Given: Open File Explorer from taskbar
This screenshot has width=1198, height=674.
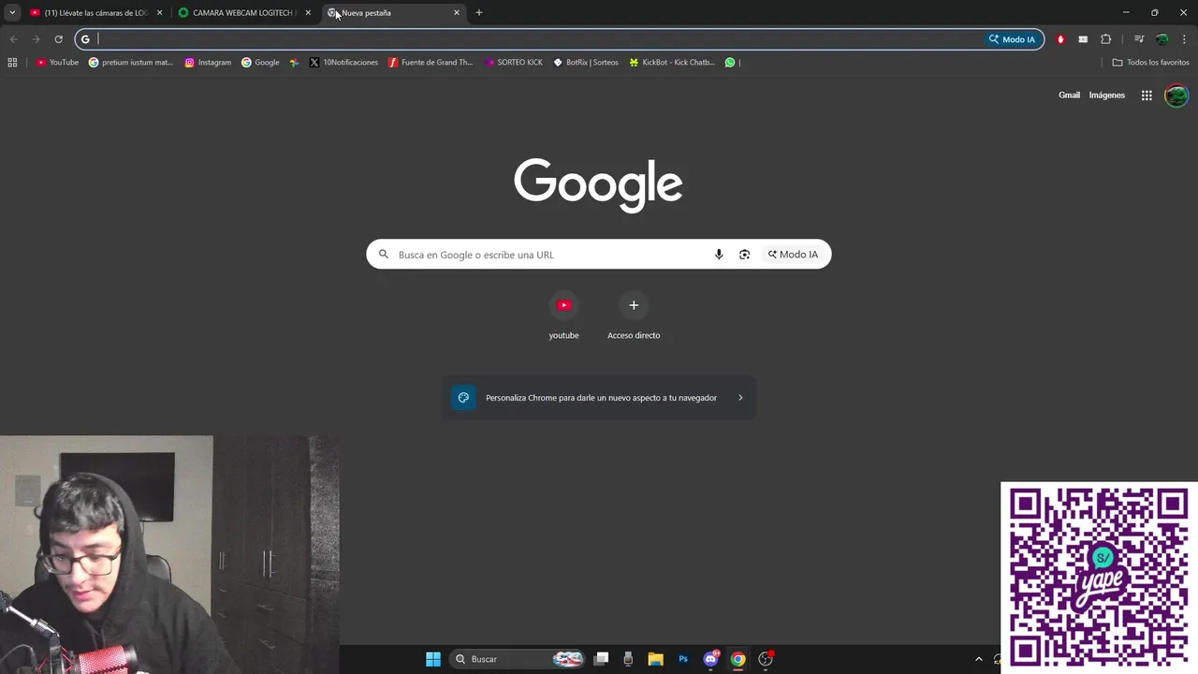Looking at the screenshot, I should pyautogui.click(x=656, y=659).
